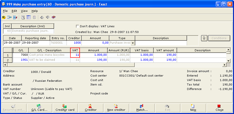Click the notepad icon in toolbar

pyautogui.click(x=34, y=17)
